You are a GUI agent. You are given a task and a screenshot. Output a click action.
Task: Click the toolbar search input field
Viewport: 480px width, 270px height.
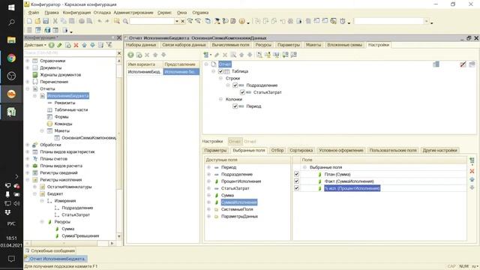click(x=151, y=21)
